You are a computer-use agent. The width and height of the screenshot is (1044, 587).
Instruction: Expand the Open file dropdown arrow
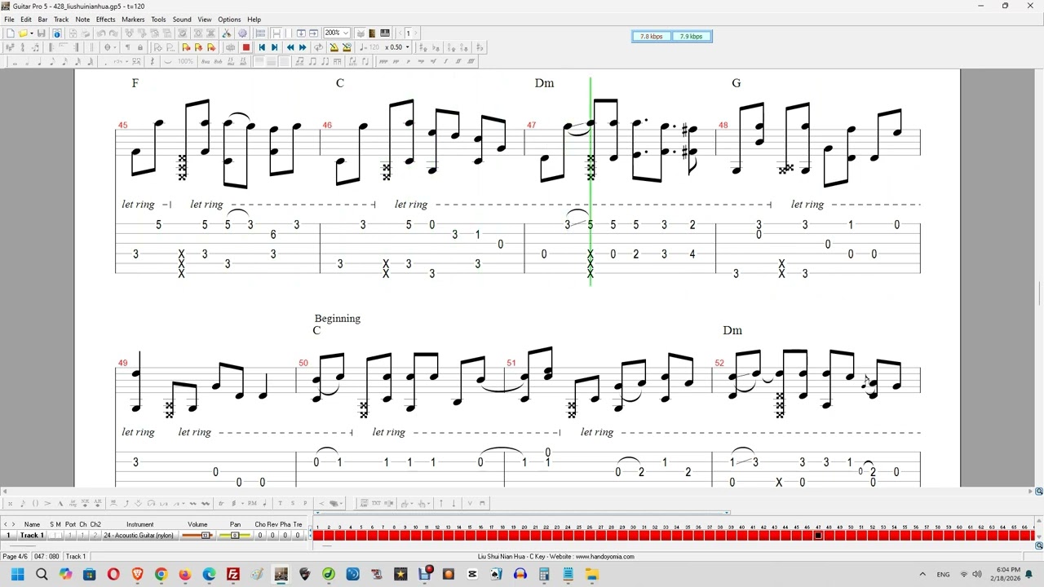click(31, 33)
